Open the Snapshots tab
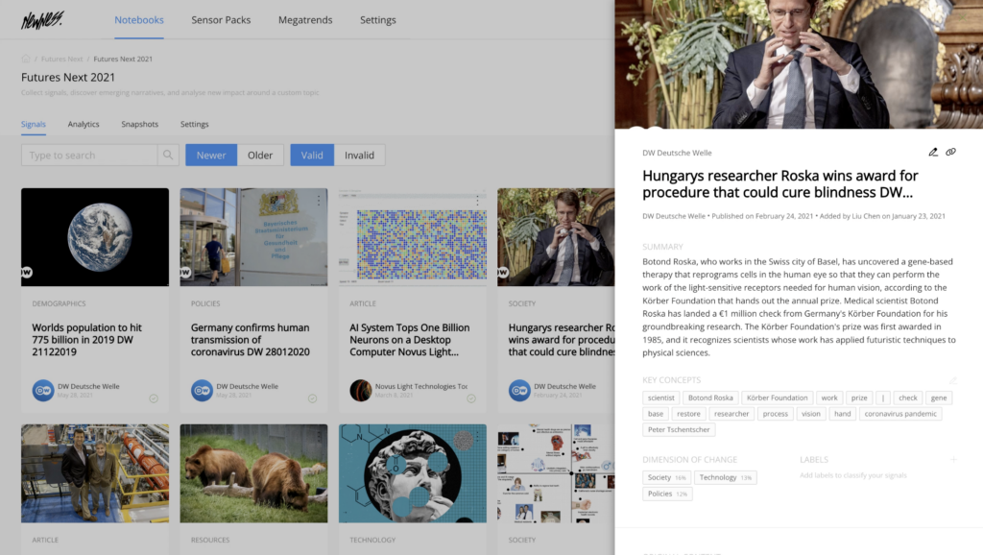The image size is (983, 555). pos(139,125)
